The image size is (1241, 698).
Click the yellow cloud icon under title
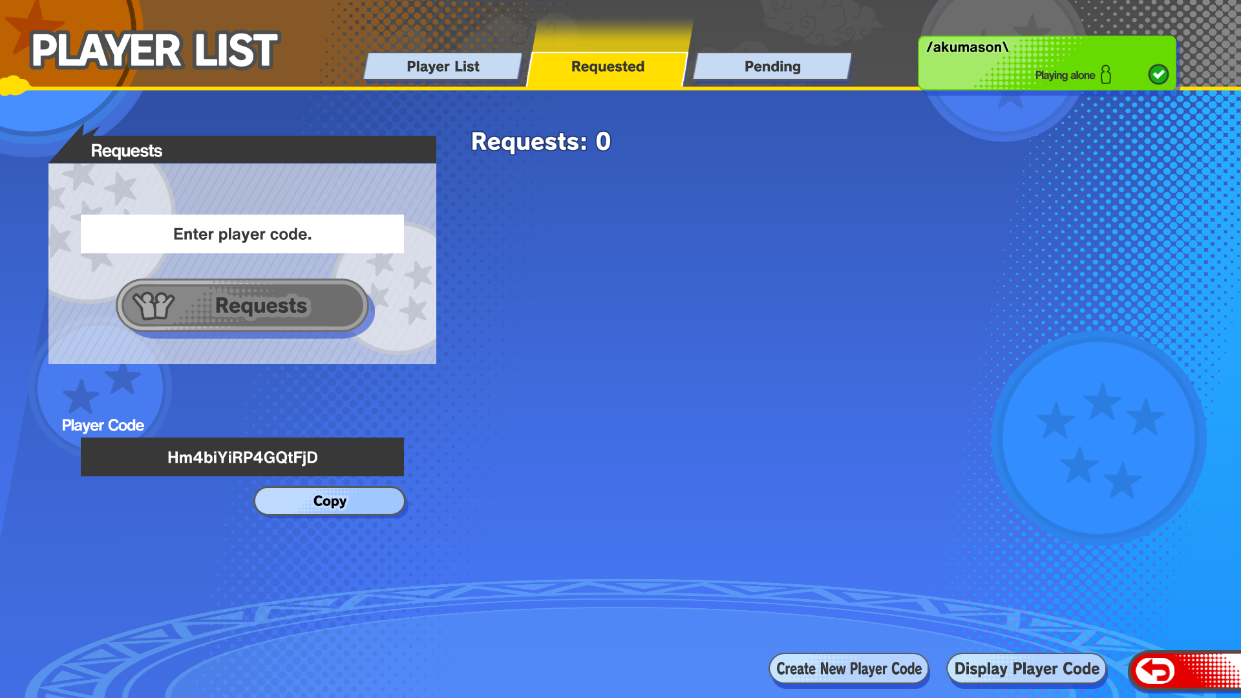pos(14,85)
